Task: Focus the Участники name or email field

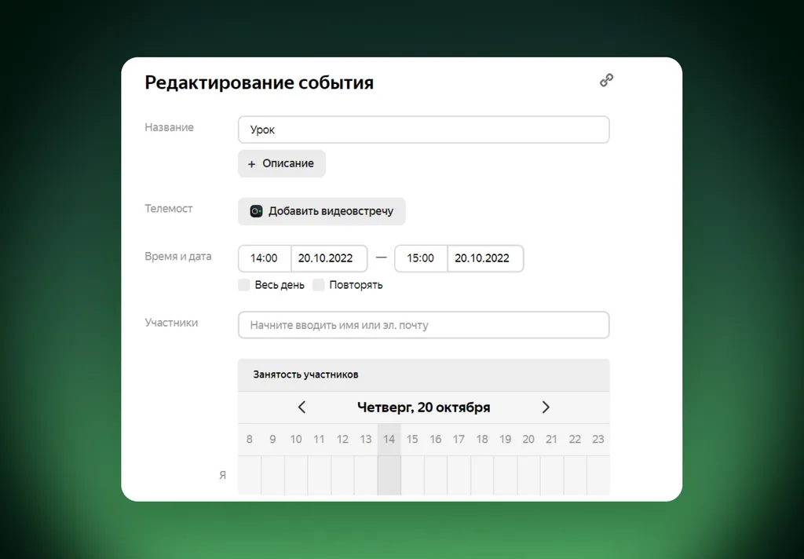Action: (x=423, y=325)
